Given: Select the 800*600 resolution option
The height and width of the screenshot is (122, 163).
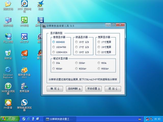Looking at the screenshot, I should [54, 42].
